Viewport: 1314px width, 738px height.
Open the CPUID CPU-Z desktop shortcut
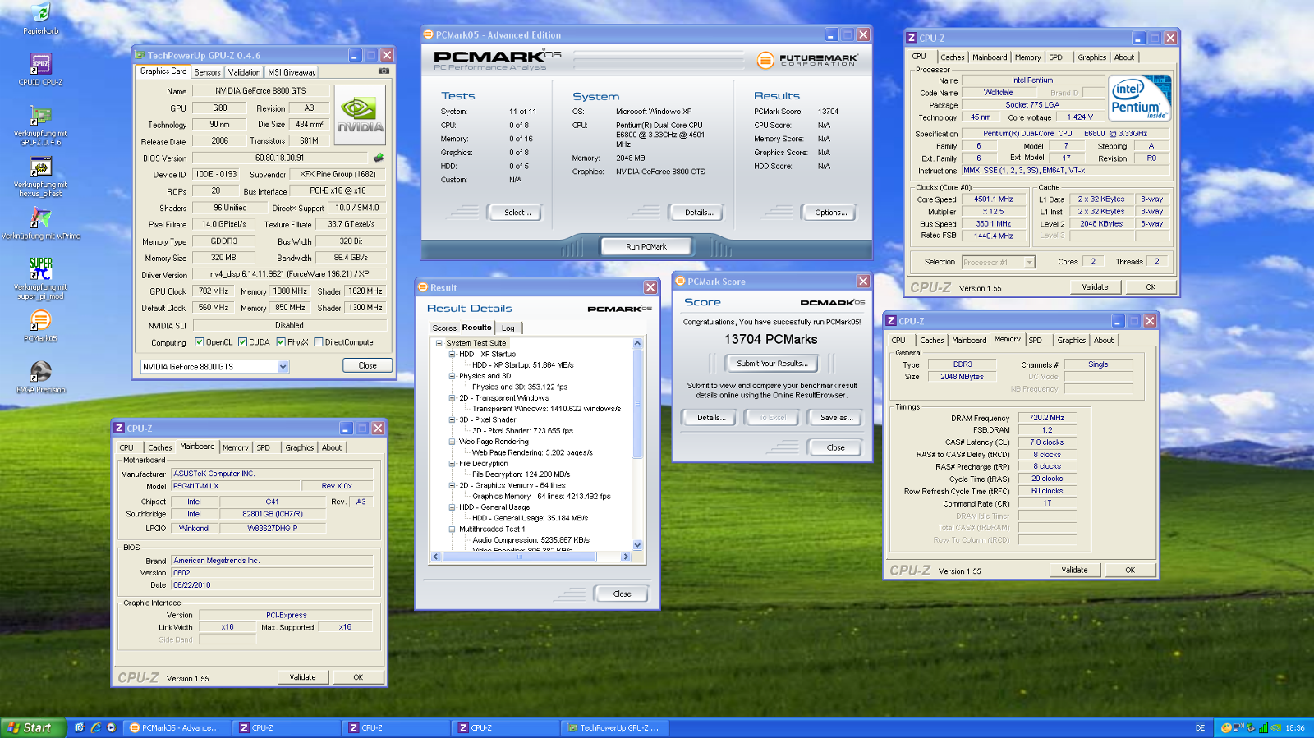[x=40, y=65]
